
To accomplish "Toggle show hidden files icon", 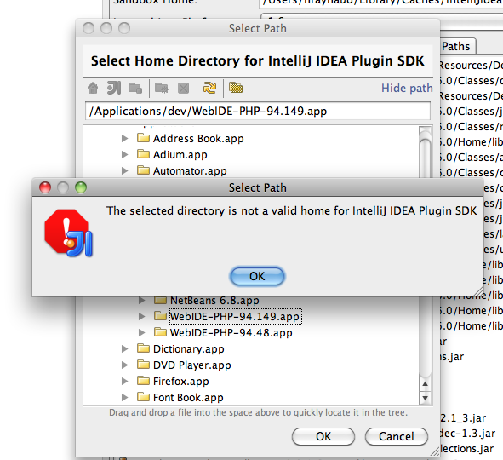I will [236, 88].
